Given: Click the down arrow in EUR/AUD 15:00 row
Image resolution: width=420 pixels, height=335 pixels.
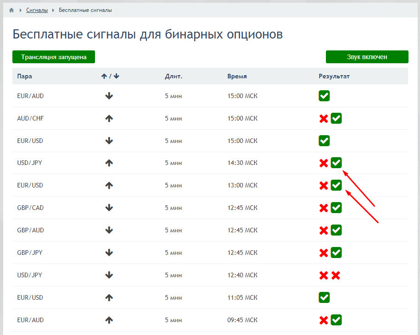Looking at the screenshot, I should tap(109, 96).
